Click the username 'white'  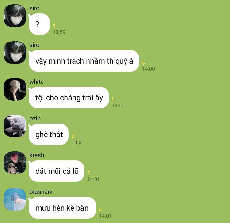[x=36, y=82]
